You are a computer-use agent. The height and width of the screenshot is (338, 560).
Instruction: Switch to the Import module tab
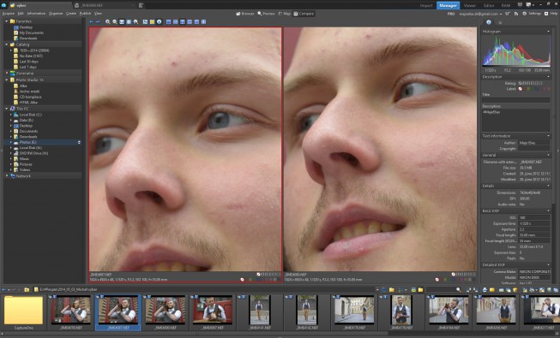click(x=426, y=5)
